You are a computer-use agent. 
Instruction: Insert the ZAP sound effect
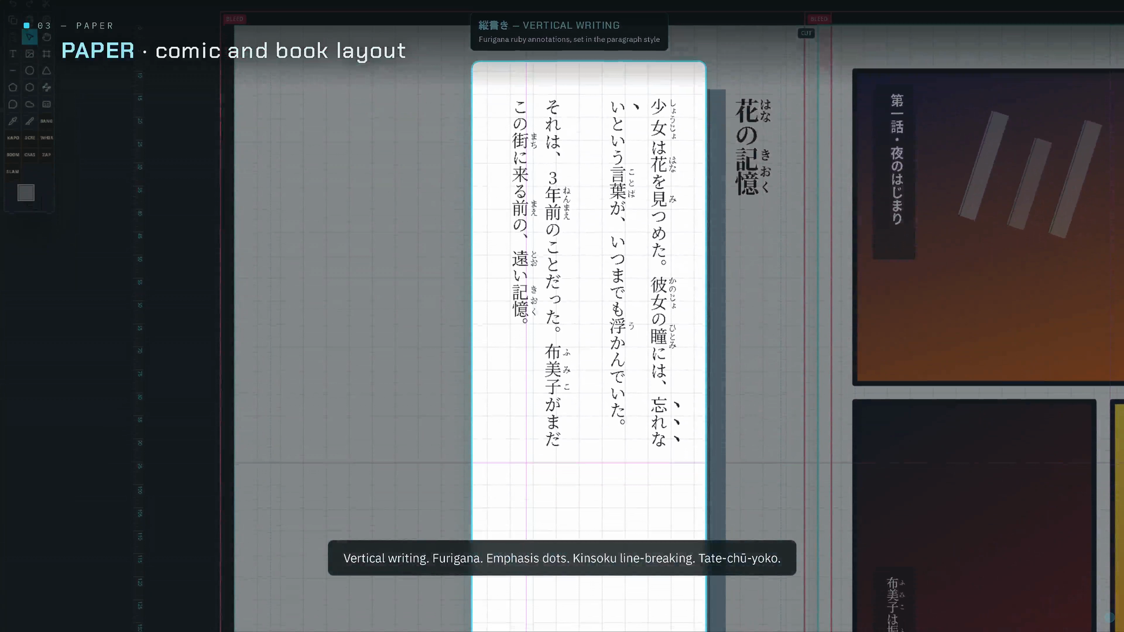coord(47,155)
